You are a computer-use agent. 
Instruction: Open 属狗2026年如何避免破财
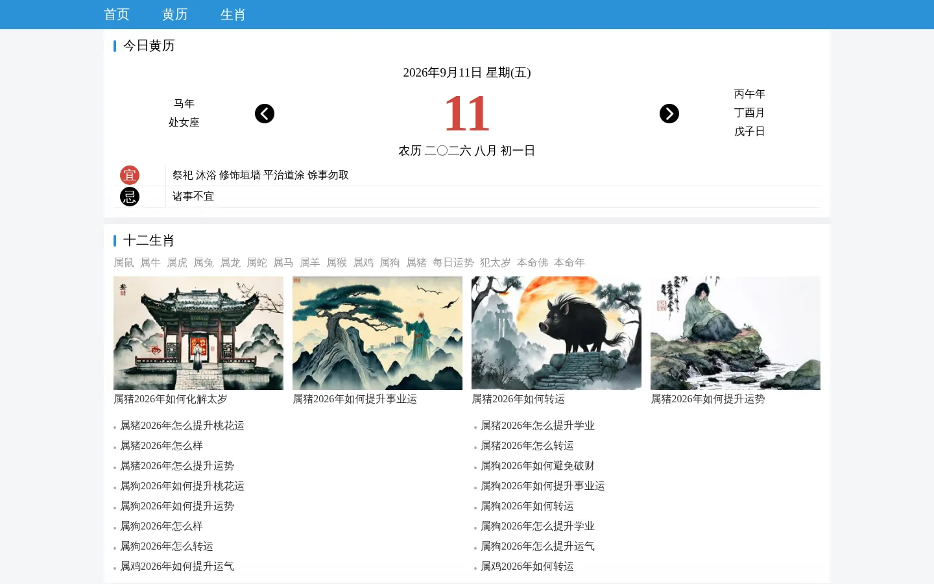point(538,466)
